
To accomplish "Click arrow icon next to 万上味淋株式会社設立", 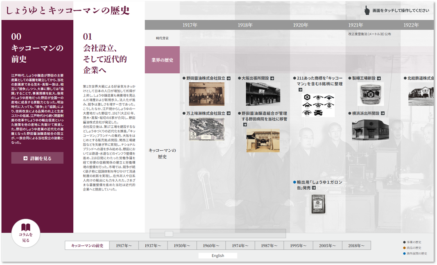I will pyautogui.click(x=229, y=113).
